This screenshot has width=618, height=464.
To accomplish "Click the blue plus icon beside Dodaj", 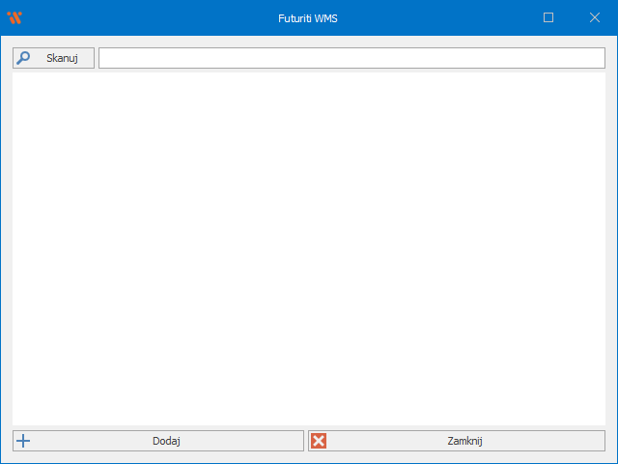I will click(24, 441).
